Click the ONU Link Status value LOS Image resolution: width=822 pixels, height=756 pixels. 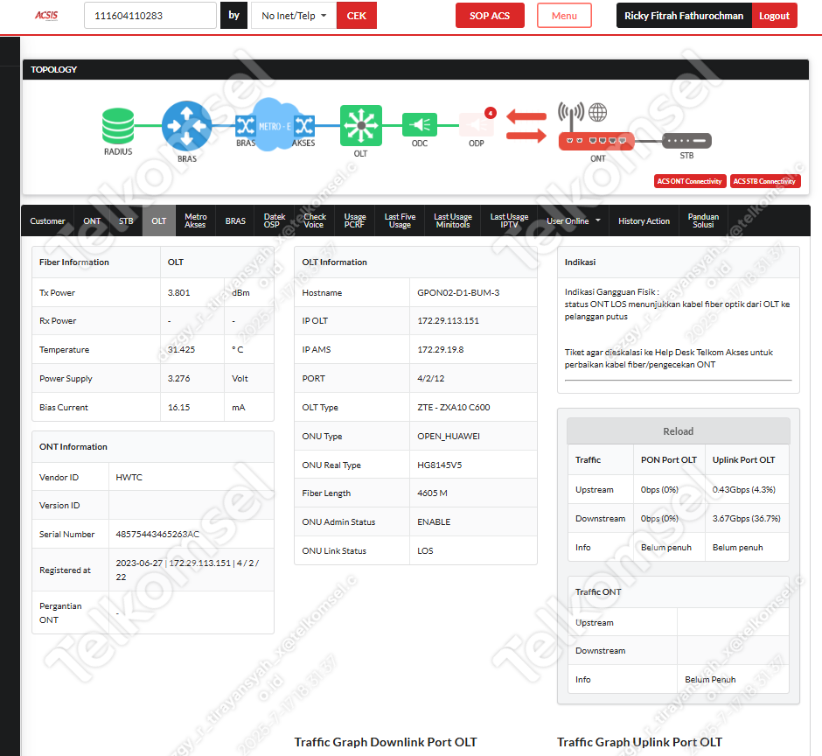(x=425, y=551)
